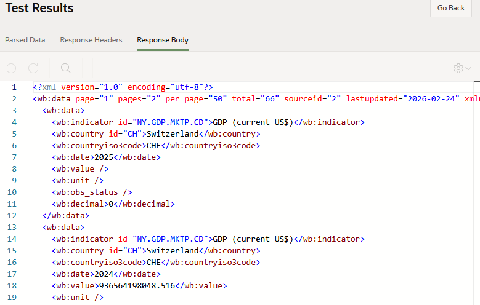
Task: Click the redo arrow icon
Action: 33,68
